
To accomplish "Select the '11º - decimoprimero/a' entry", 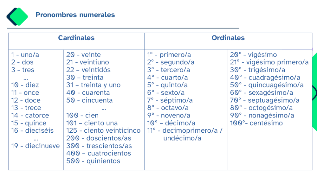I will click(185, 131).
